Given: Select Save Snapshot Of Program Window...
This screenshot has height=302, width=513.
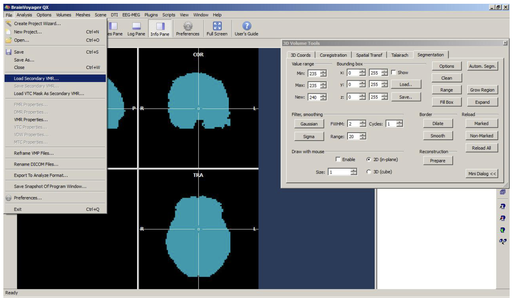Looking at the screenshot, I should (55, 187).
